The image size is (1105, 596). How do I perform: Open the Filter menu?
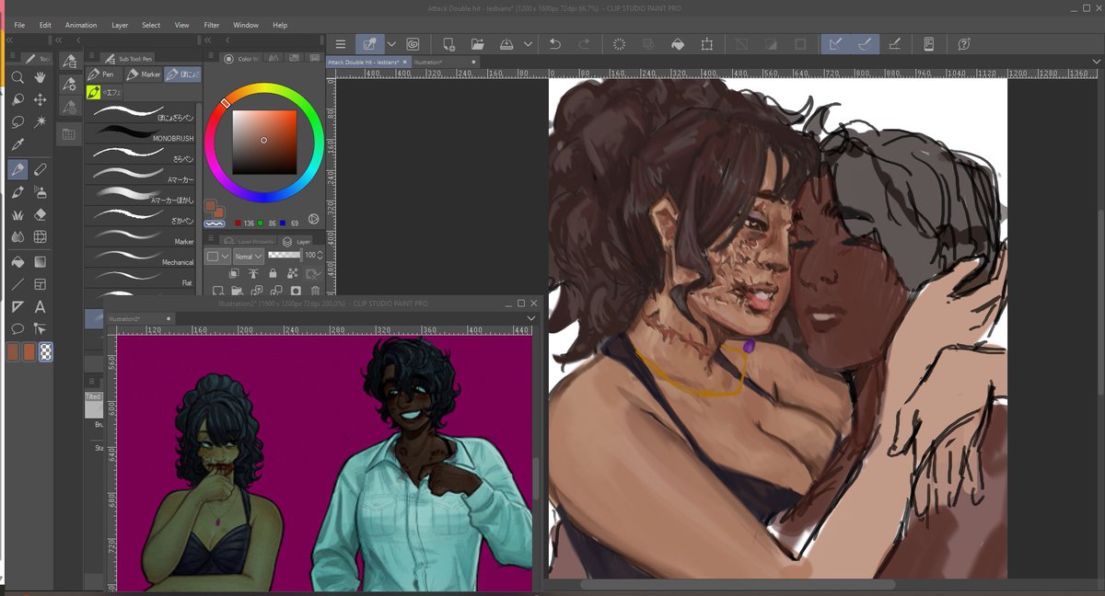[212, 25]
